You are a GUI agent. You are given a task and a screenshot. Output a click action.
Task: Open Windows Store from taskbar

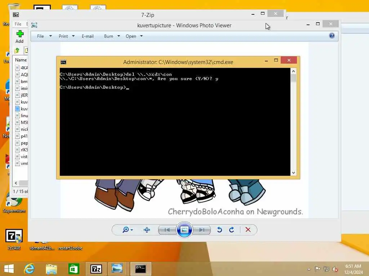(74, 269)
